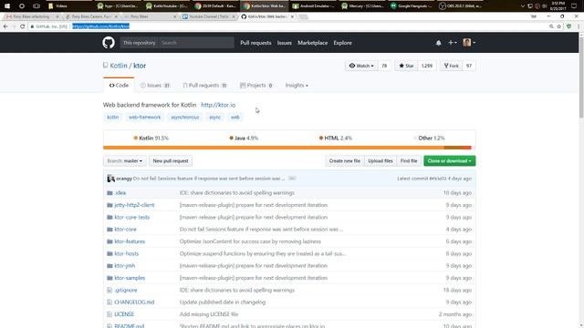Click the browser back arrow
584x328 pixels.
tap(5, 26)
